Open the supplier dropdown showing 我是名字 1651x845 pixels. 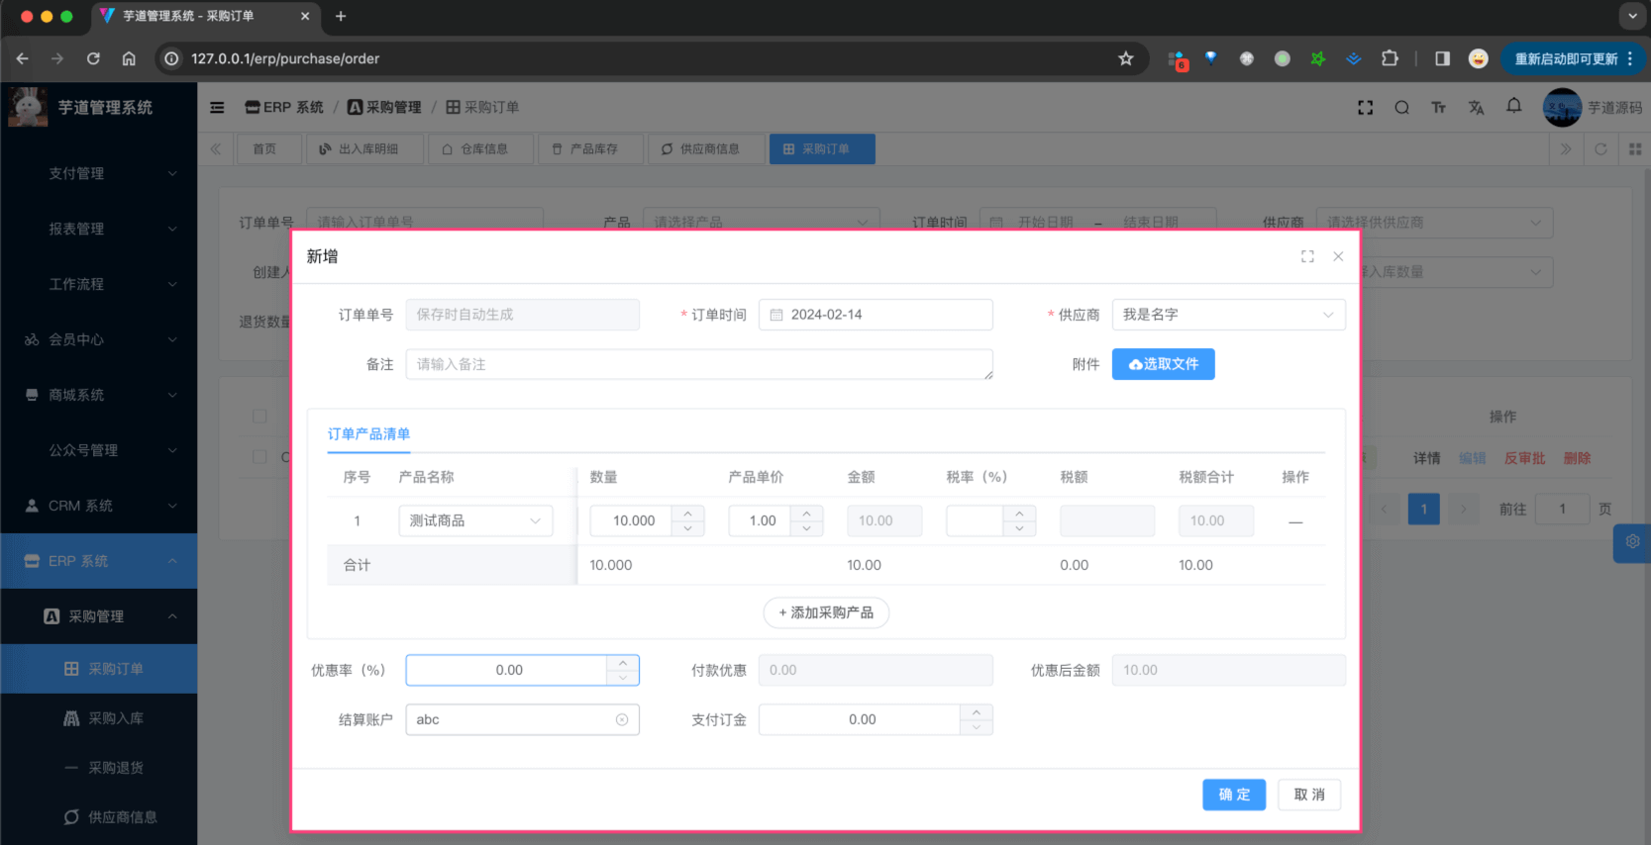[1227, 315]
